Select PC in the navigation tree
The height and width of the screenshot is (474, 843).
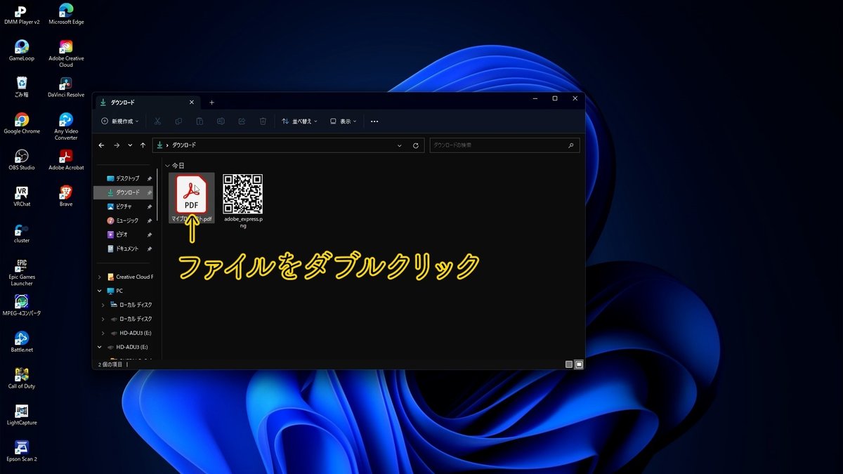(114, 291)
